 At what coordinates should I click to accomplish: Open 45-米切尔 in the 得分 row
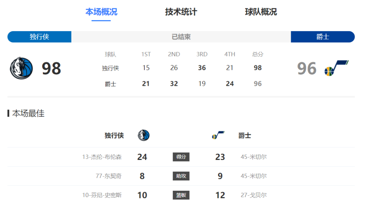[253, 157]
